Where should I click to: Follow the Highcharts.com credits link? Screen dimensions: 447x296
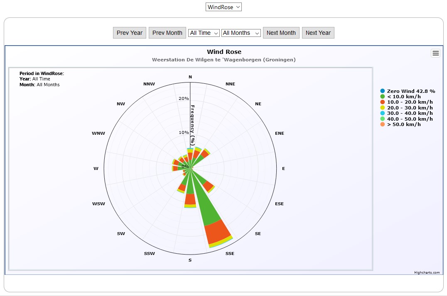point(427,272)
